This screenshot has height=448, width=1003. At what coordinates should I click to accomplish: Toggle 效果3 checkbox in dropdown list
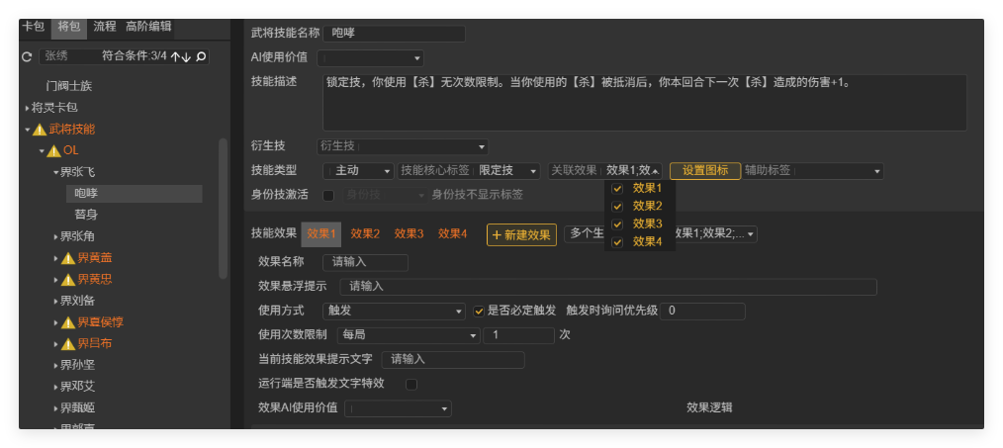(x=617, y=224)
